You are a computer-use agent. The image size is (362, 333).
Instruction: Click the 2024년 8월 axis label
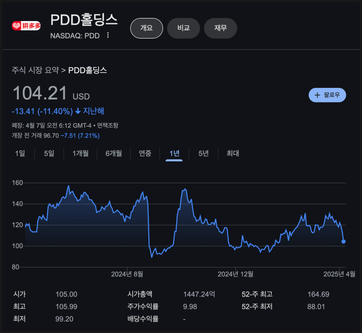tap(127, 274)
